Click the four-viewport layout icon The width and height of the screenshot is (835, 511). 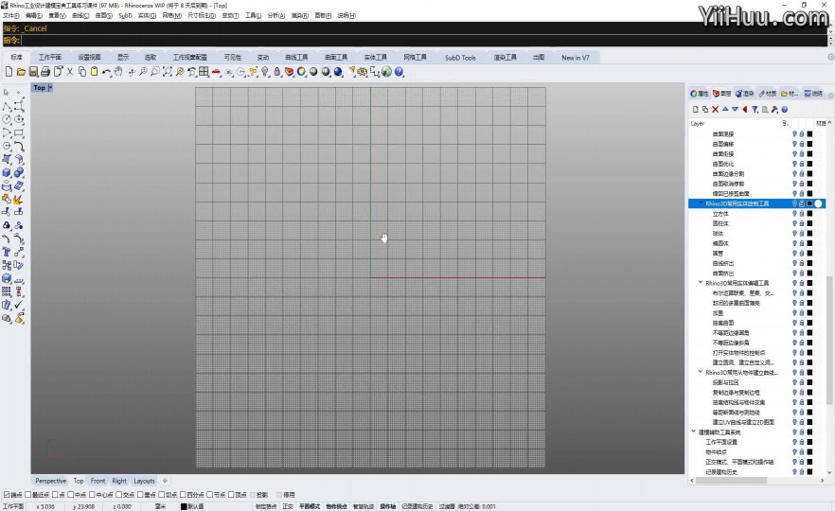tap(204, 72)
